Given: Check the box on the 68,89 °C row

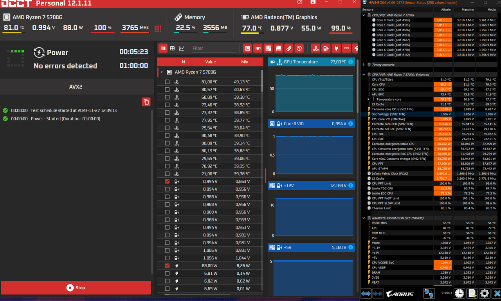Looking at the screenshot, I should (x=168, y=97).
